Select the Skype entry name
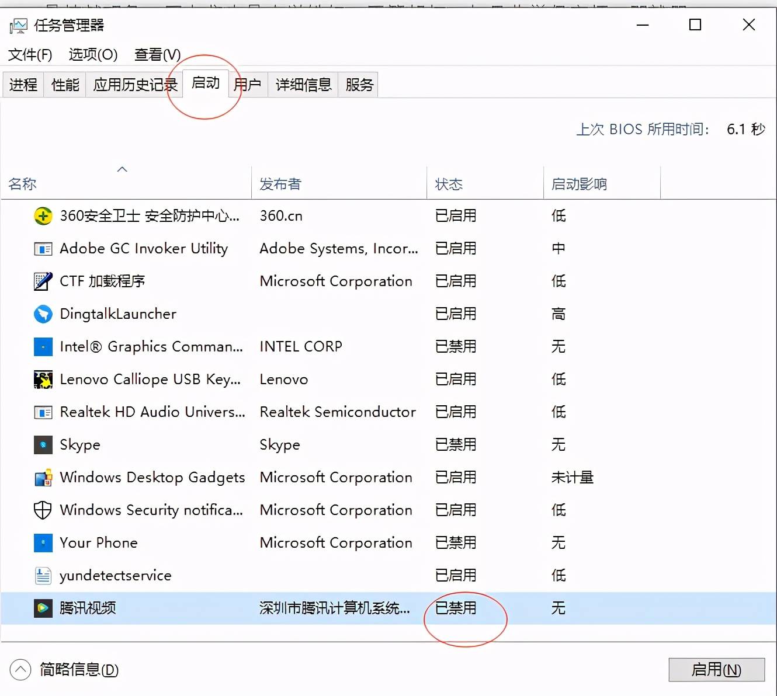This screenshot has width=777, height=696. [80, 445]
